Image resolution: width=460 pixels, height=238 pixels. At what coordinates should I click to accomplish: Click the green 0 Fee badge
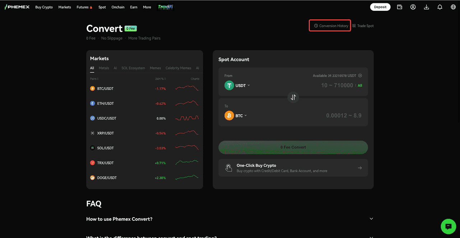(x=131, y=28)
